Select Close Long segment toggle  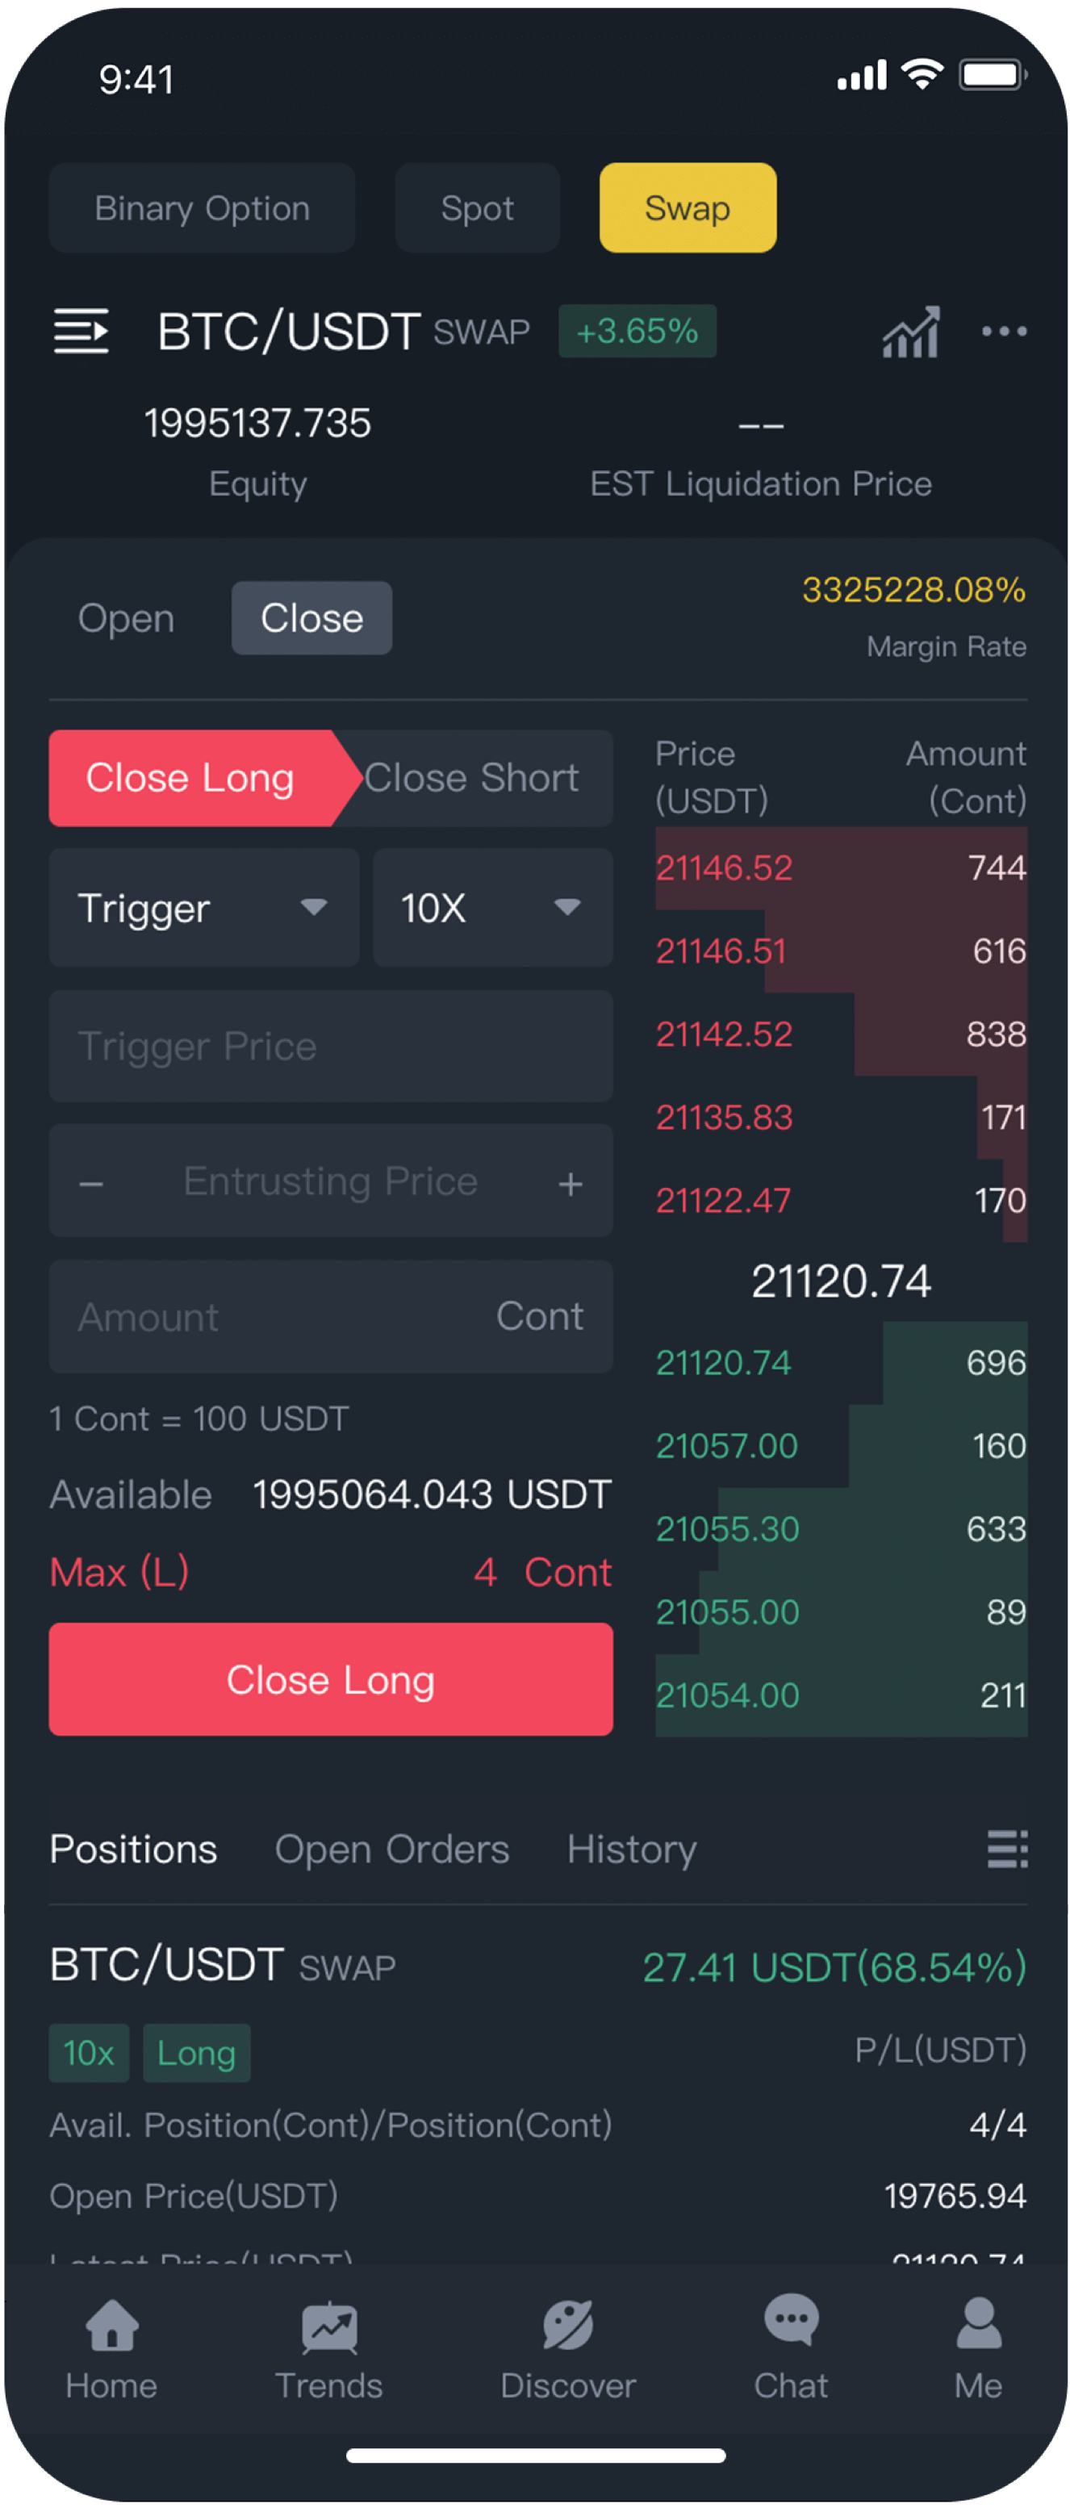click(190, 778)
